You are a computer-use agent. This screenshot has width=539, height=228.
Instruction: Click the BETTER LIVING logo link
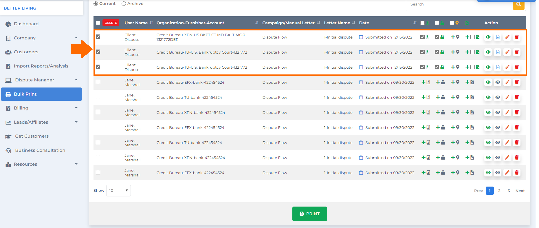[20, 8]
